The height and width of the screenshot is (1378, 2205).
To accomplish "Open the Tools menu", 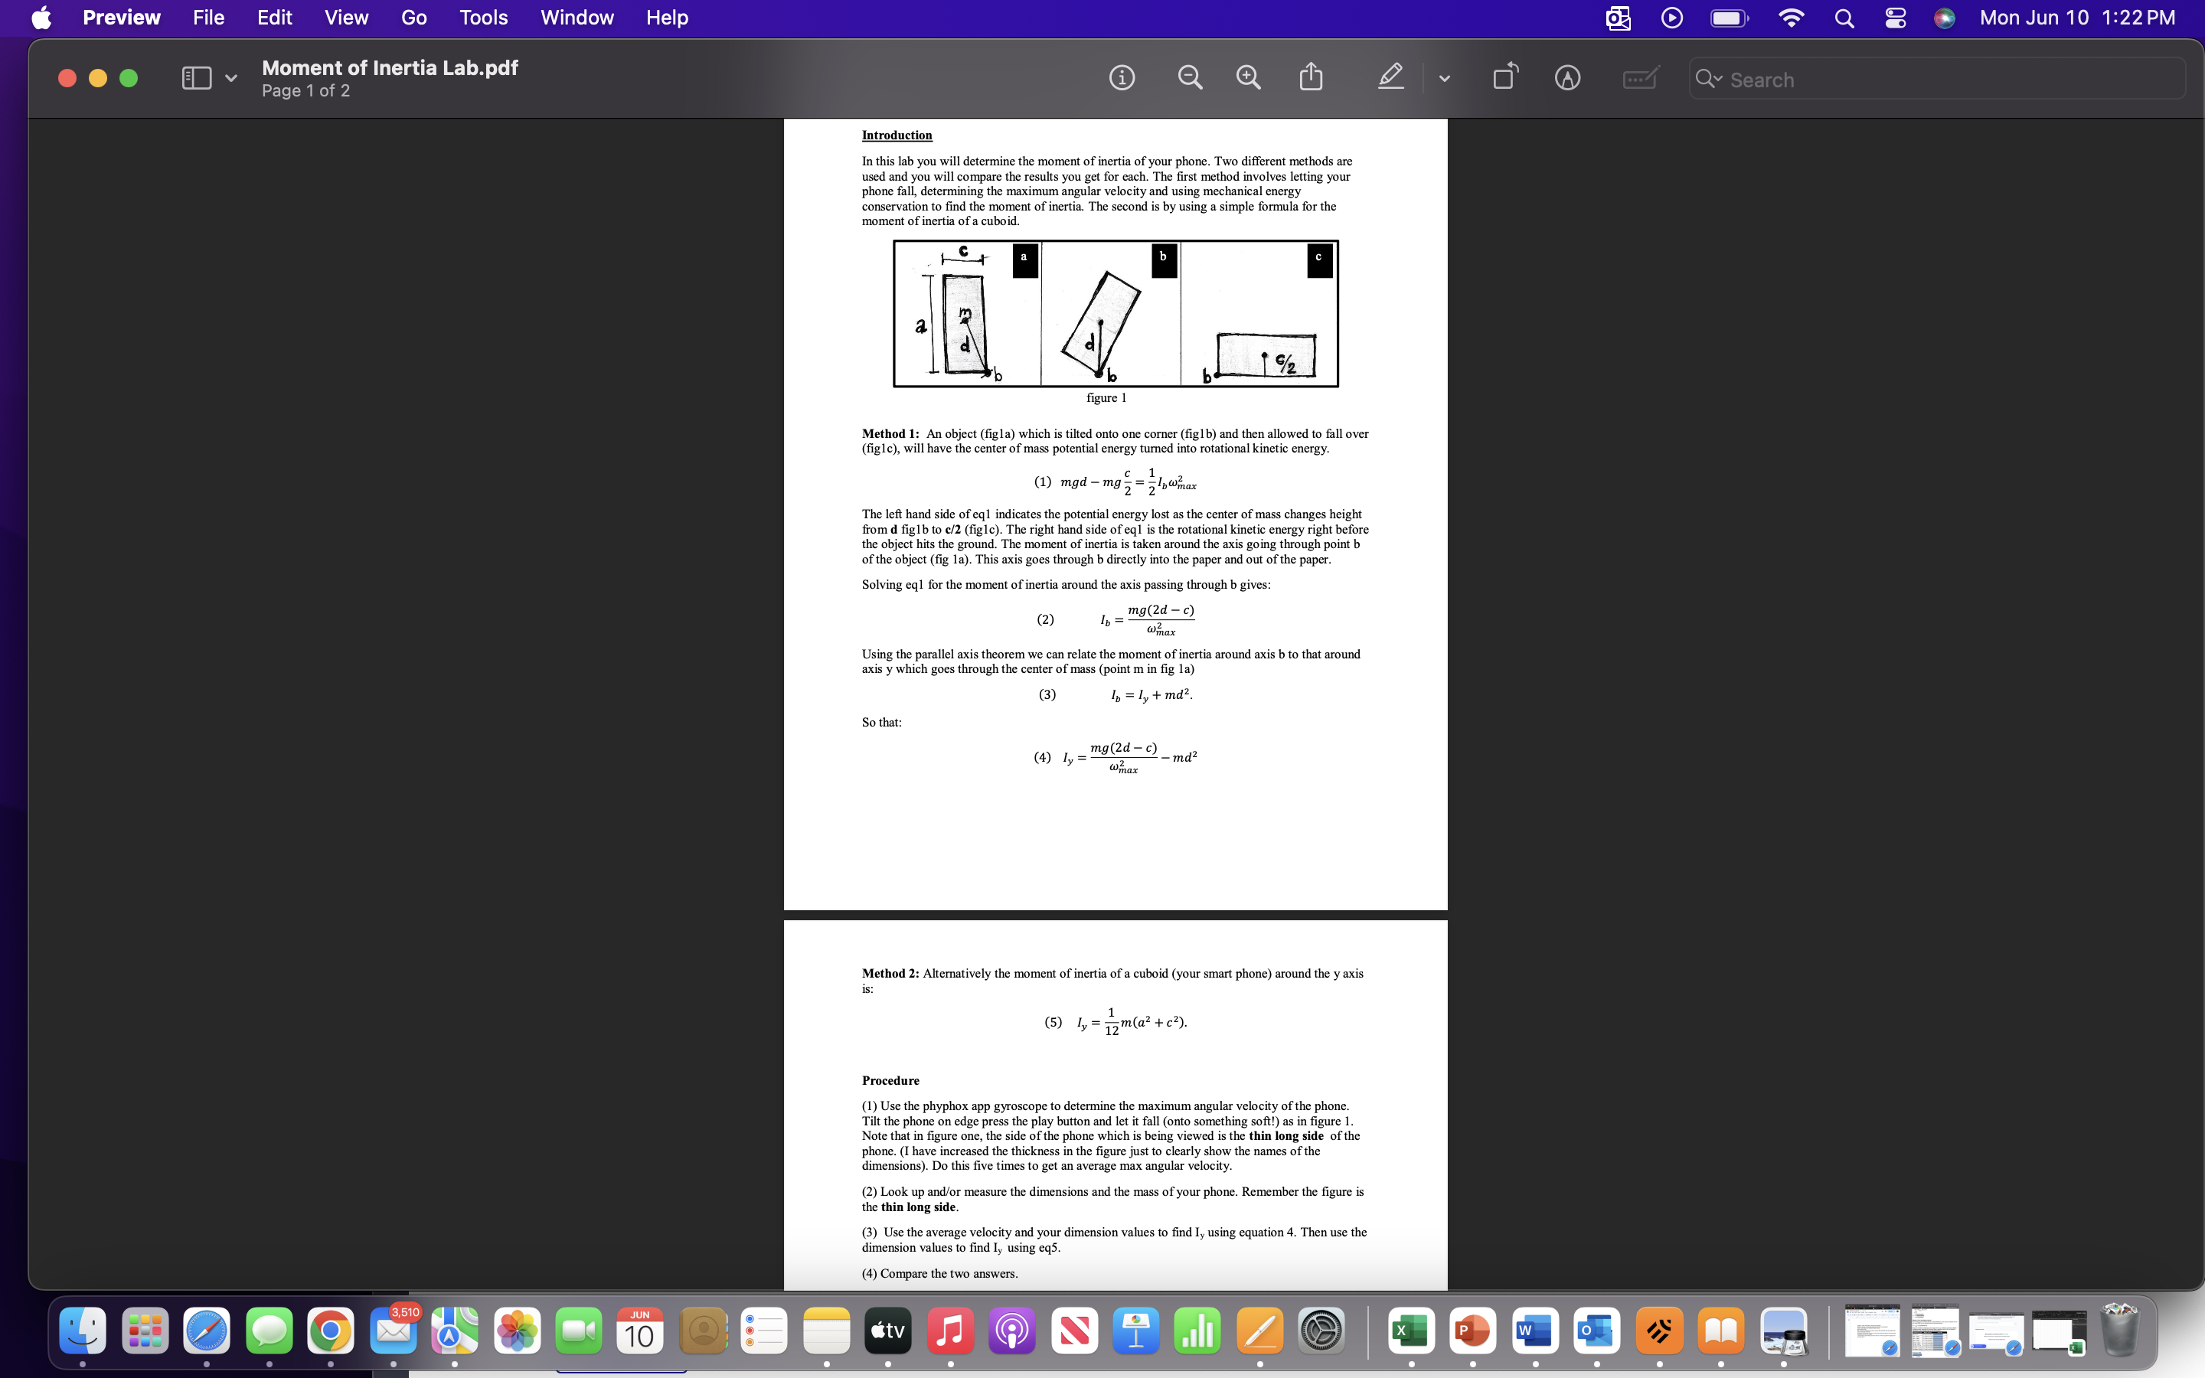I will 484,18.
